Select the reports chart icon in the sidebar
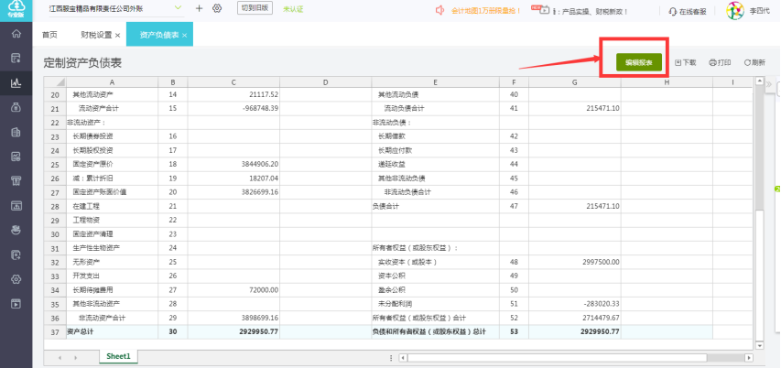Screen dimensions: 781x368 (x=16, y=82)
